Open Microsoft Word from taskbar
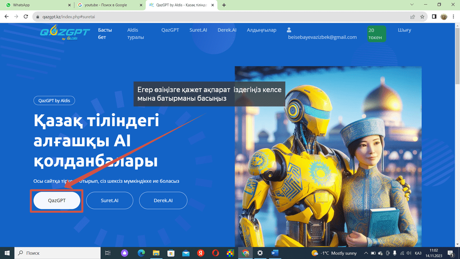 point(275,253)
